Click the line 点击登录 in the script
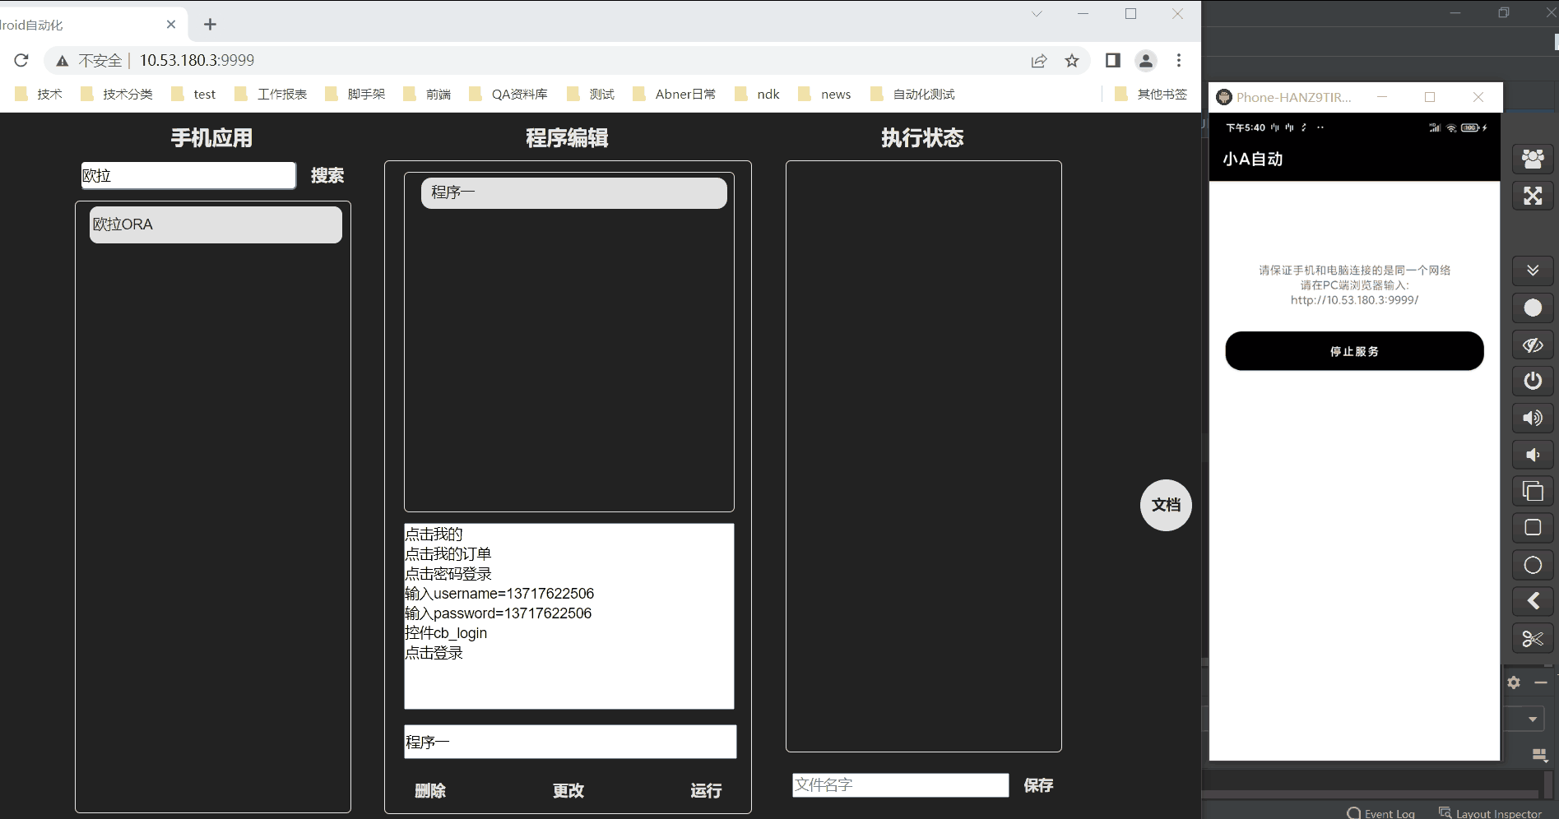Screen dimensions: 1559x819 pyautogui.click(x=434, y=653)
